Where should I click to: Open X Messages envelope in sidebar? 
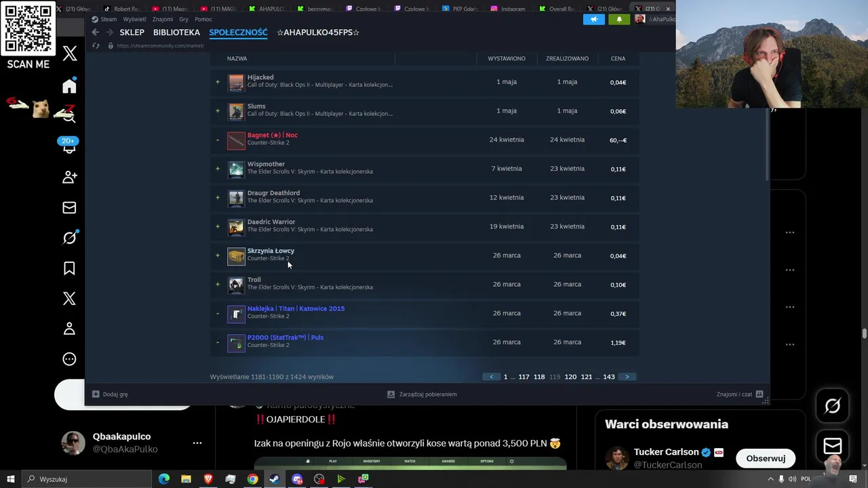[69, 207]
